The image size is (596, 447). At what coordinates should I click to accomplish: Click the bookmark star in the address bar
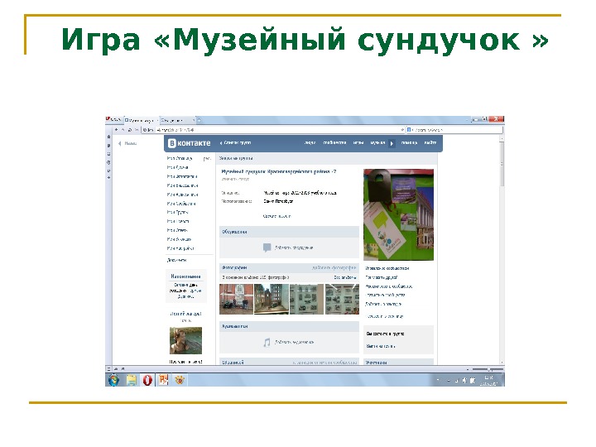[402, 130]
